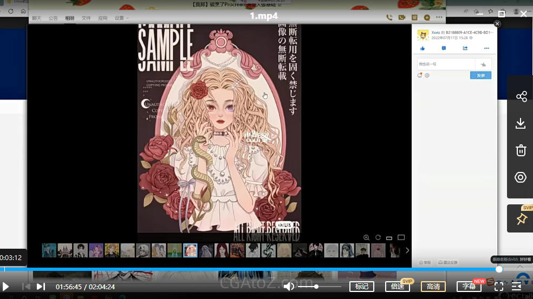Open the playlist panel icon

click(x=517, y=287)
